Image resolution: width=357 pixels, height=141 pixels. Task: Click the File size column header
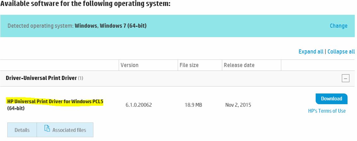(189, 65)
